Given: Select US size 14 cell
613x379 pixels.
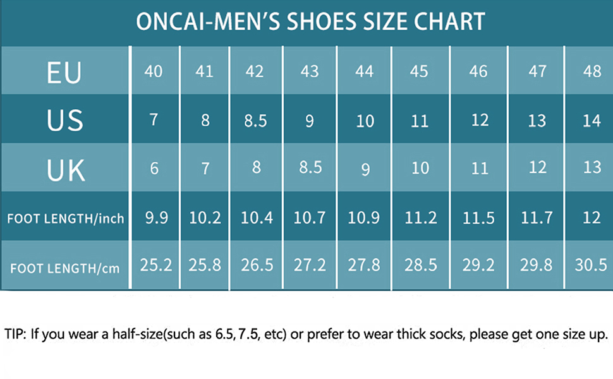Looking at the screenshot, I should point(592,120).
